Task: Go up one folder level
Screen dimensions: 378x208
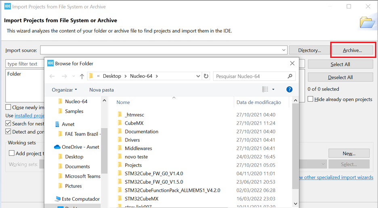Action: (82, 76)
